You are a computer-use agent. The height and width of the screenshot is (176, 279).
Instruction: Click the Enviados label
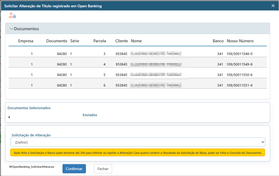click(90, 115)
